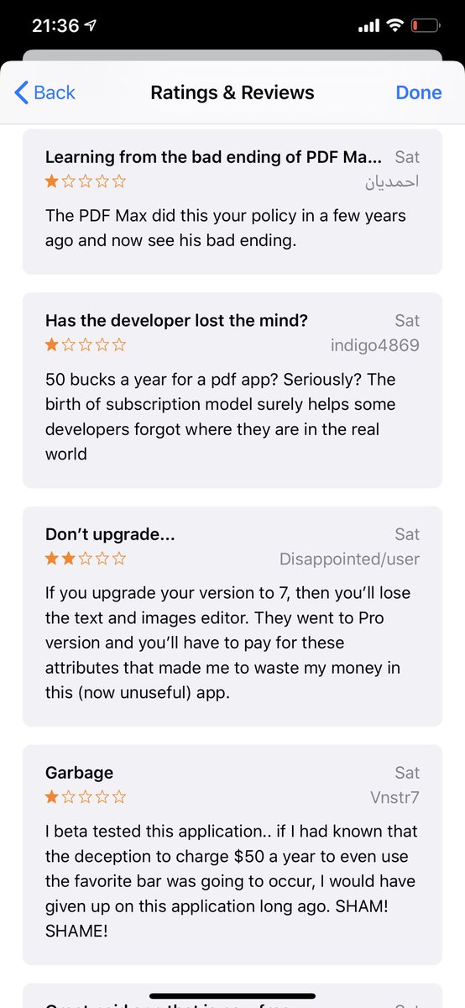Tap reviewer name indigo4869

374,345
